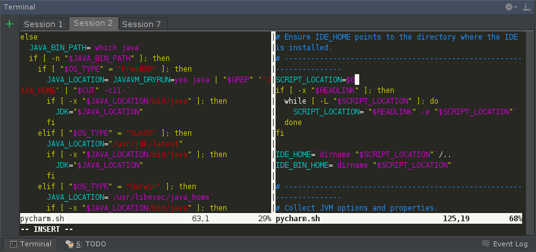Screen dimensions: 536x252
Task: Click the 63,1 cursor position text
Action: (201, 219)
